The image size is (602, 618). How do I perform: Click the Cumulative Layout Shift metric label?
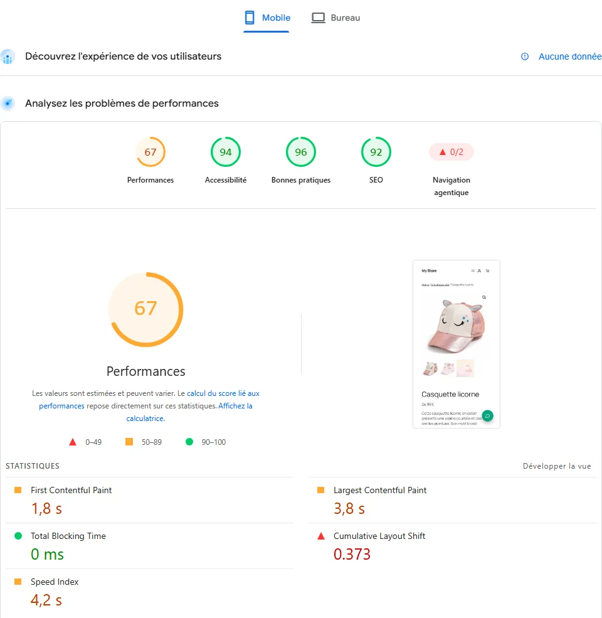[x=379, y=536]
